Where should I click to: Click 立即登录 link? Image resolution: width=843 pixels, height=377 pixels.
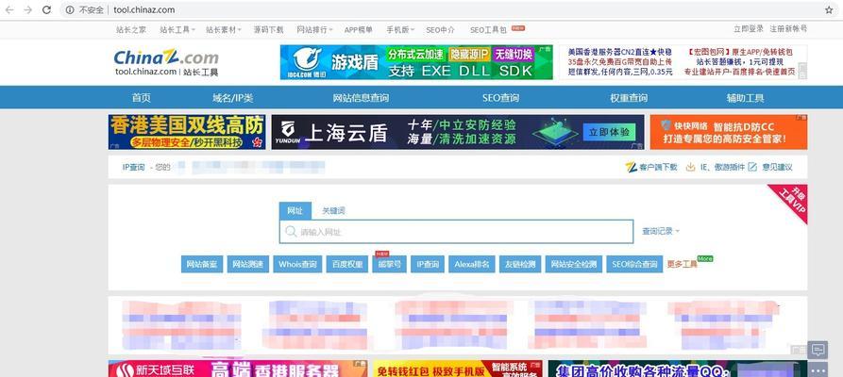749,29
